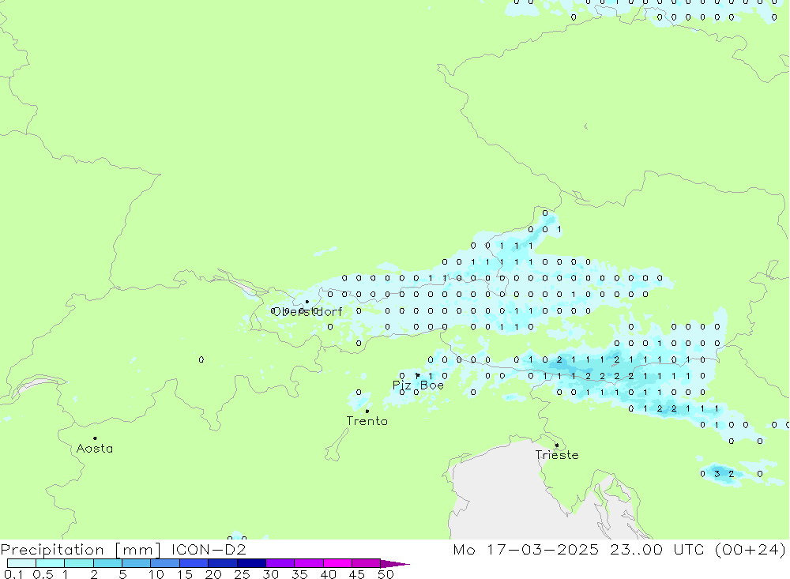
Task: Click the 23..00 UTC time text
Action: coord(657,550)
